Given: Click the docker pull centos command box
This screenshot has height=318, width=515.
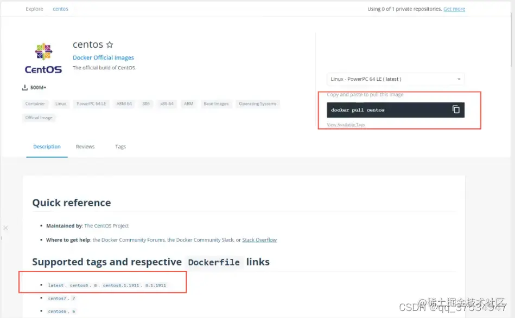Looking at the screenshot, I should (396, 110).
